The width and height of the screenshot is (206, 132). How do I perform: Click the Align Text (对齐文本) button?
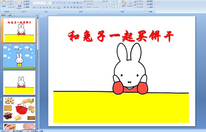pos(89,4)
